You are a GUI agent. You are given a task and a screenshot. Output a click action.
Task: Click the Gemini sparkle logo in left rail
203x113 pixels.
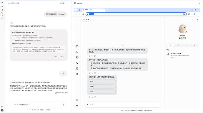[x=2, y=2]
